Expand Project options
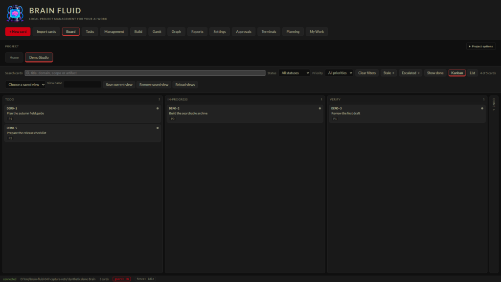The width and height of the screenshot is (501, 282). [481, 47]
